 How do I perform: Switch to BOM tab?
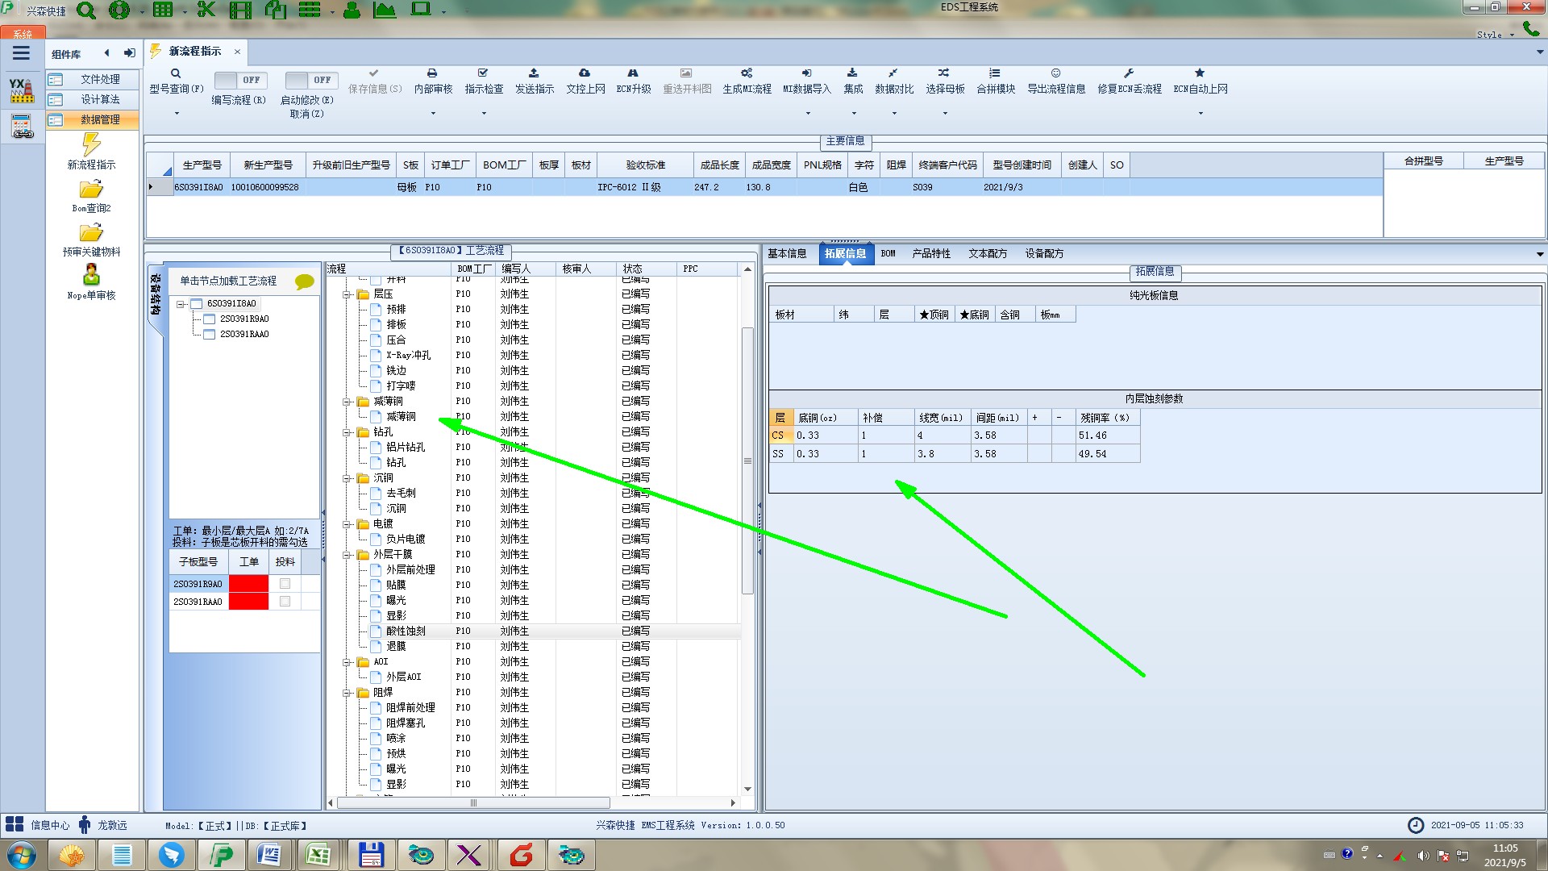pyautogui.click(x=888, y=253)
